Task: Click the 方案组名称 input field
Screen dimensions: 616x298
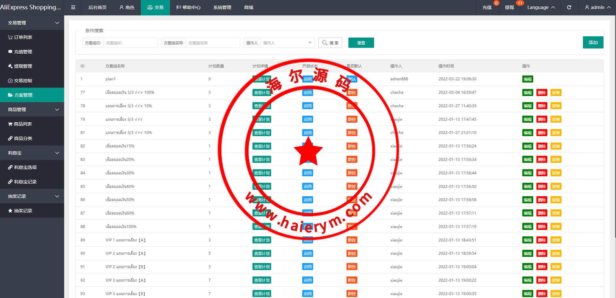Action: 213,43
